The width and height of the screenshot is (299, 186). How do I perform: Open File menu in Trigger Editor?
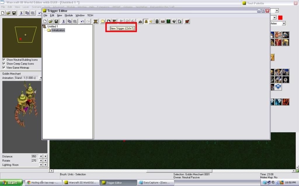[x=45, y=15]
